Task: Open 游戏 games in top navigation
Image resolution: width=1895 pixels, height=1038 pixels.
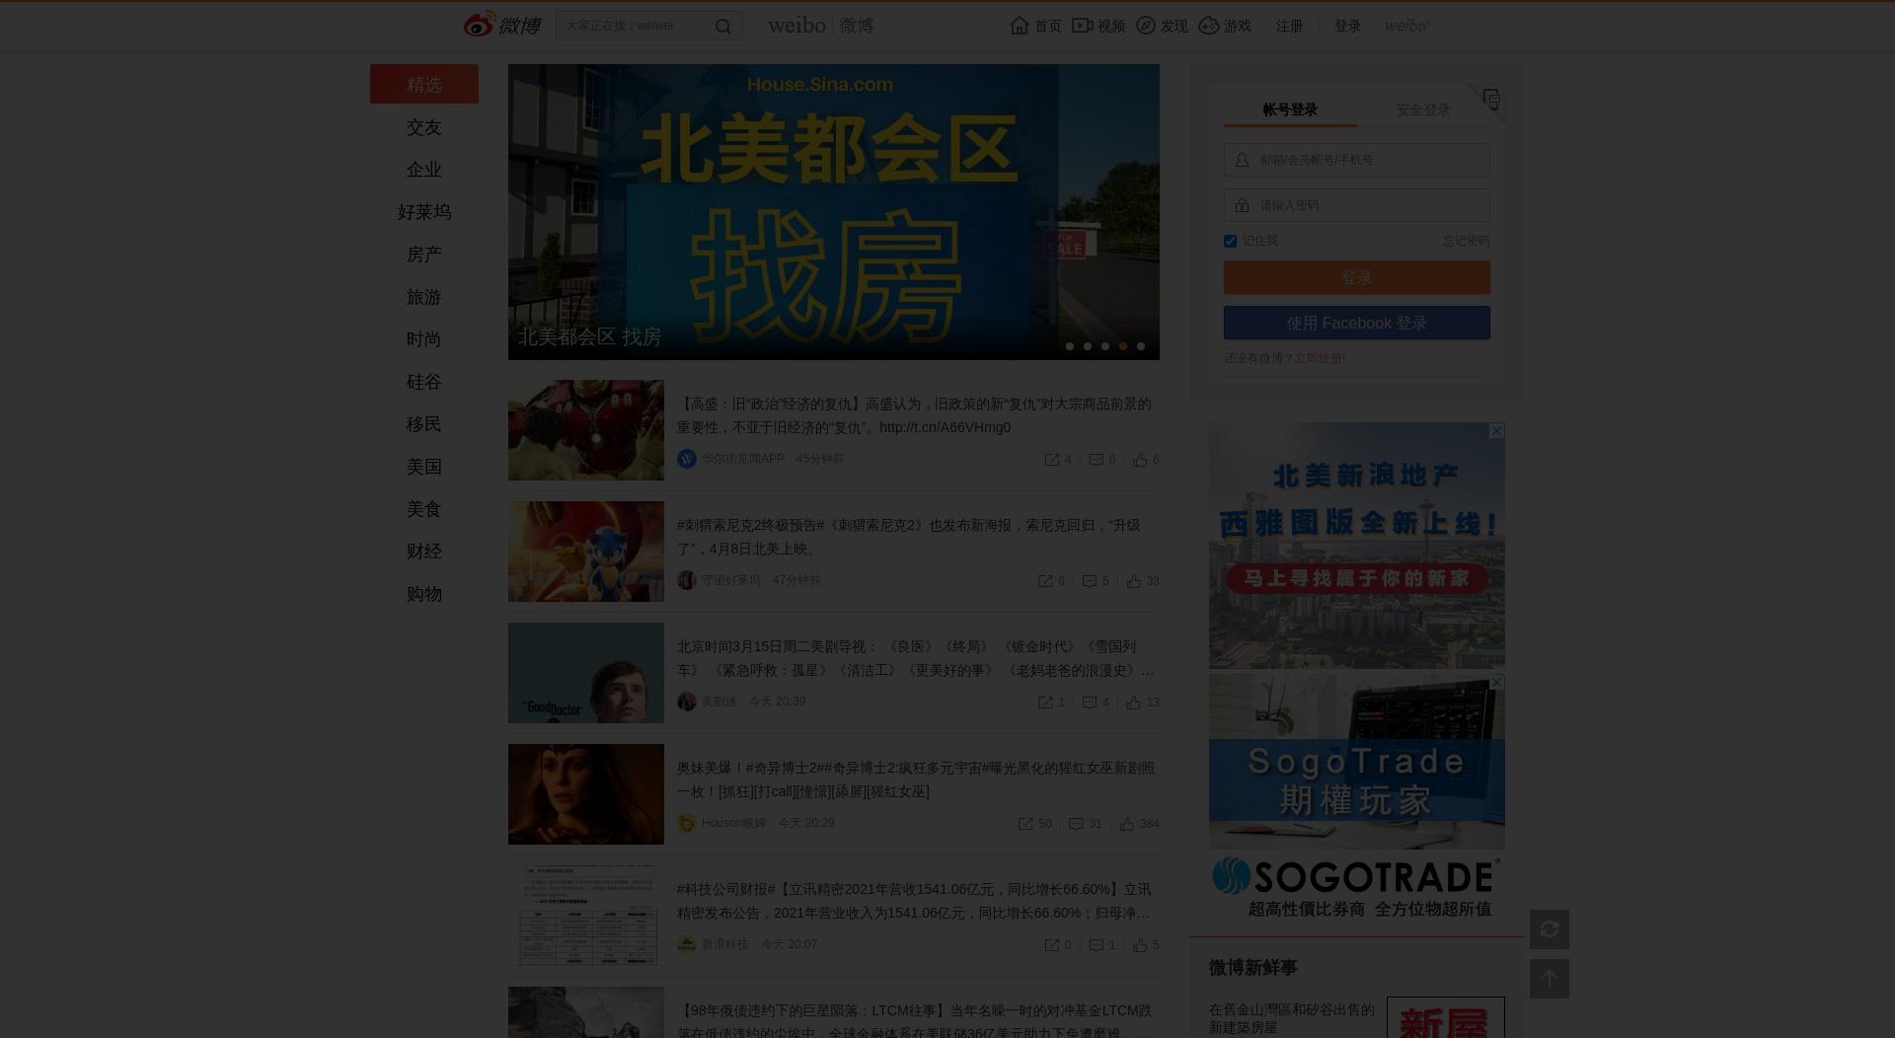Action: point(1225,26)
